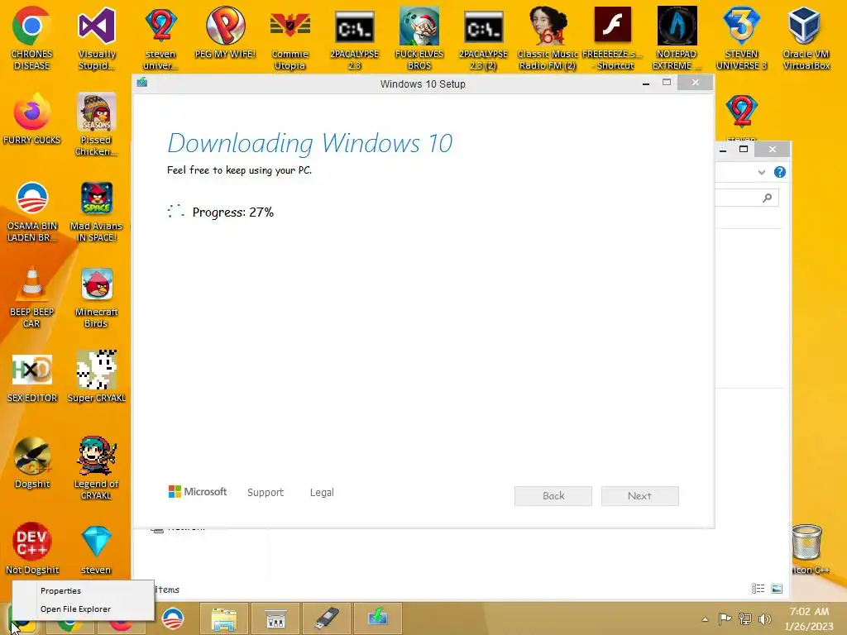Switch Explorer to details view icon
The width and height of the screenshot is (847, 635).
[758, 589]
